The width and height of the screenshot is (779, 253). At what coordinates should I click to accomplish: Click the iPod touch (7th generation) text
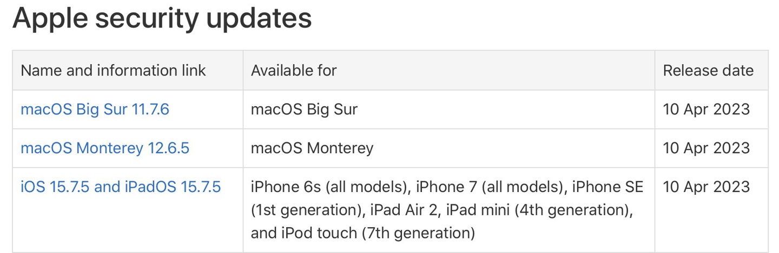point(378,233)
